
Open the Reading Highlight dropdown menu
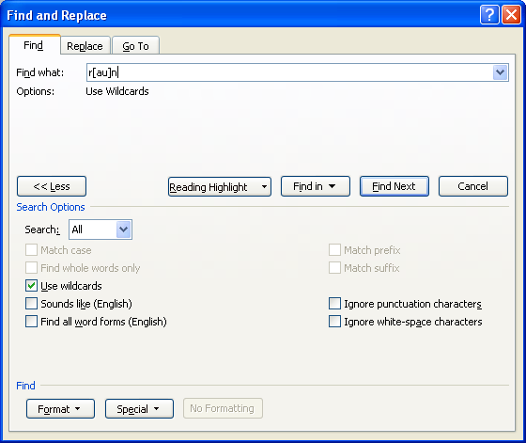pyautogui.click(x=220, y=187)
